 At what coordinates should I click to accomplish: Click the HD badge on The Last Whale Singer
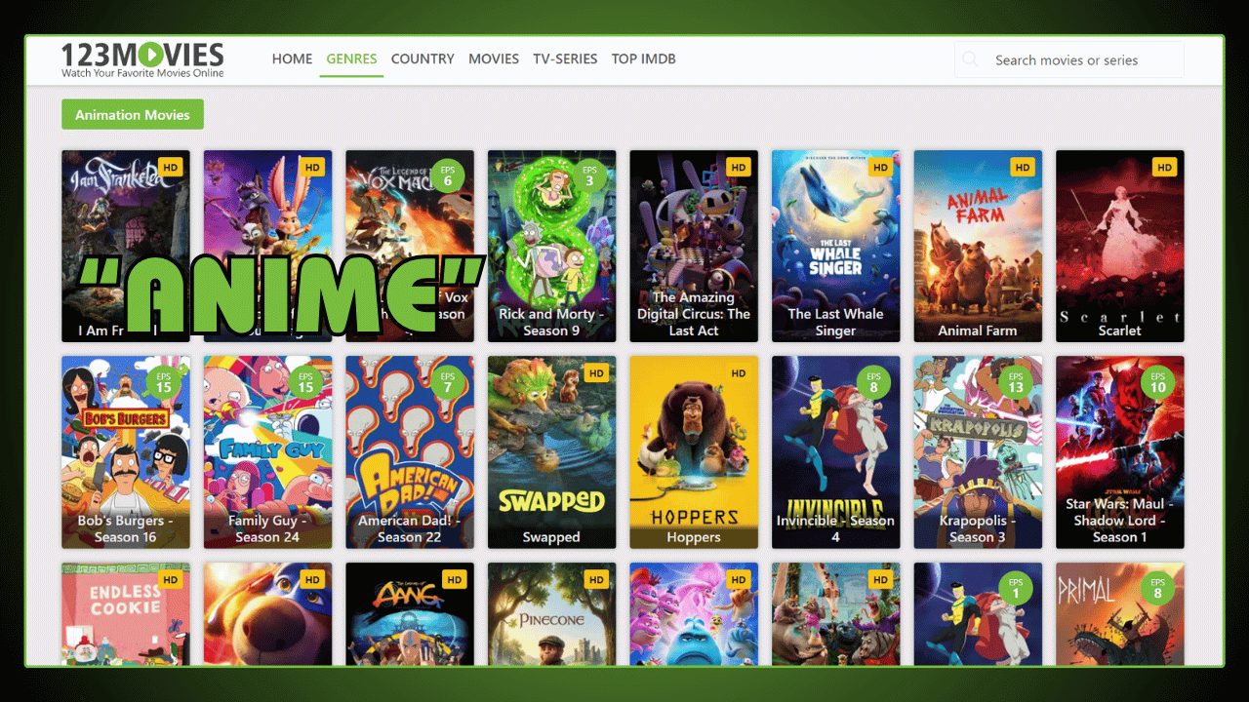[880, 167]
